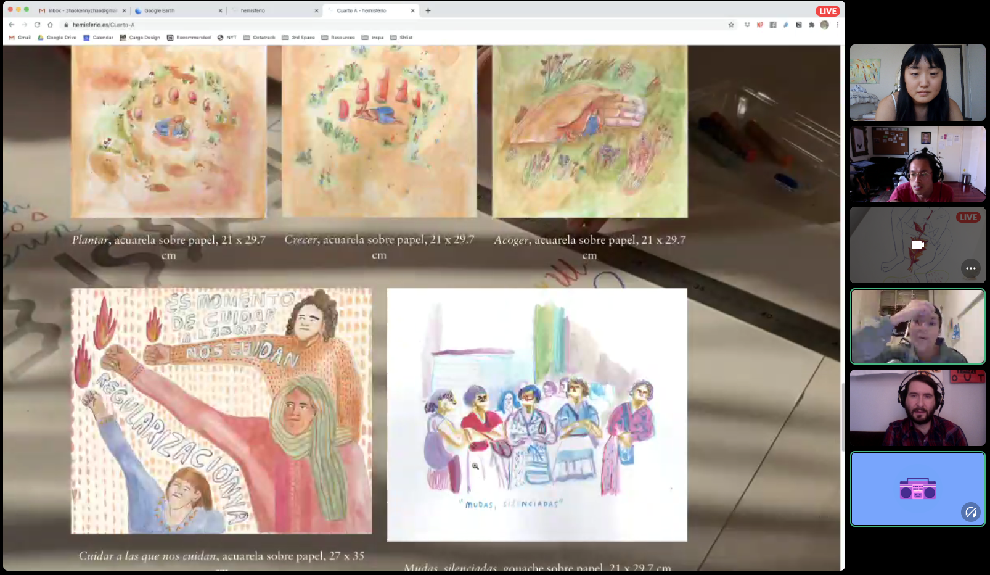Screen dimensions: 990x575
Task: Open the blue feather extension icon
Action: coord(786,25)
